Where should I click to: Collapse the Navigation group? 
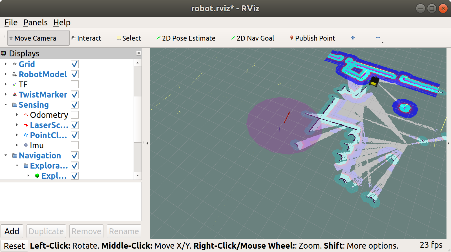pyautogui.click(x=6, y=155)
